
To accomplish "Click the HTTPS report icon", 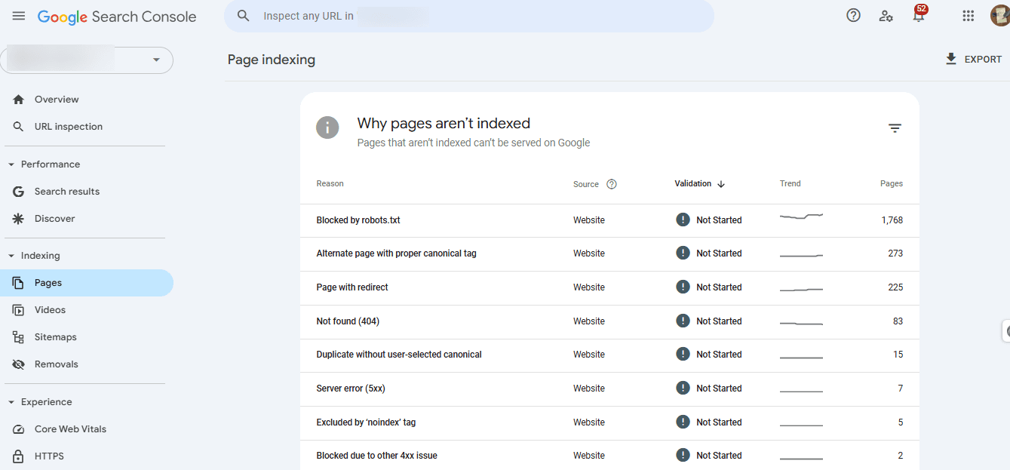I will (18, 456).
